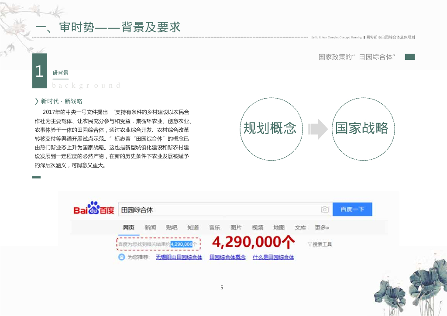Click the green square beside 田园综合体 header
447x316 pixels.
(409, 57)
